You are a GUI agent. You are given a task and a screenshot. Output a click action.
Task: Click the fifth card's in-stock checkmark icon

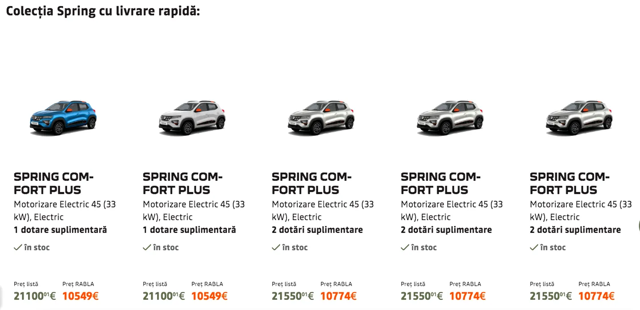coord(533,248)
